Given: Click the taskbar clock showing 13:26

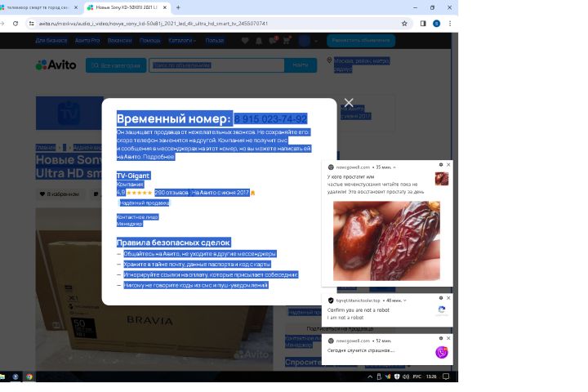Looking at the screenshot, I should [x=431, y=376].
